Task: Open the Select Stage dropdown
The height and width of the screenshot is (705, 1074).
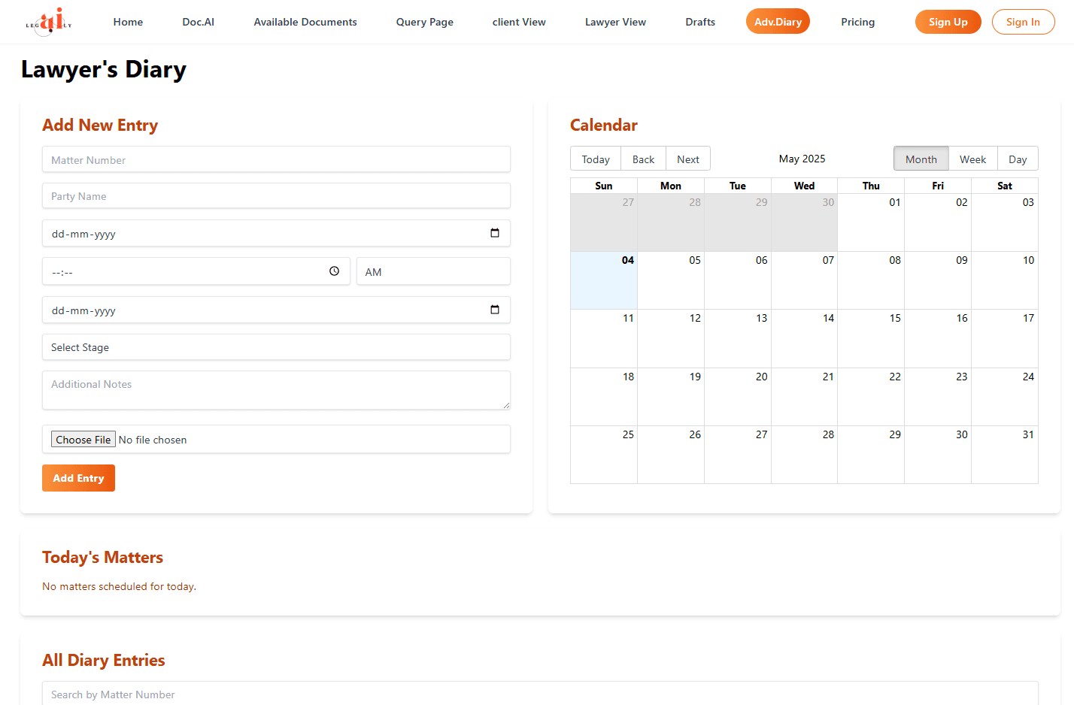Action: pyautogui.click(x=276, y=347)
